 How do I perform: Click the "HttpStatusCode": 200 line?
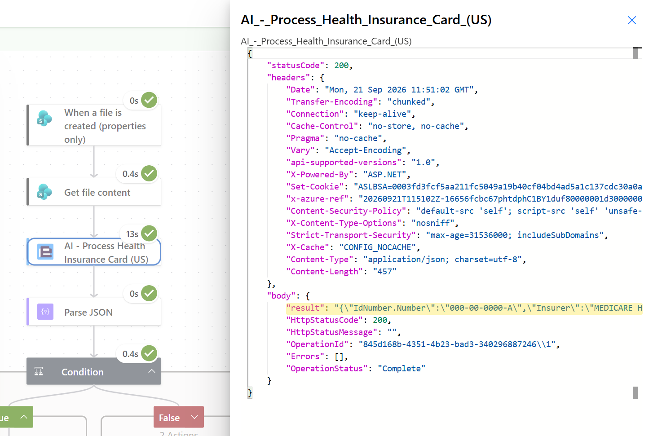(339, 320)
